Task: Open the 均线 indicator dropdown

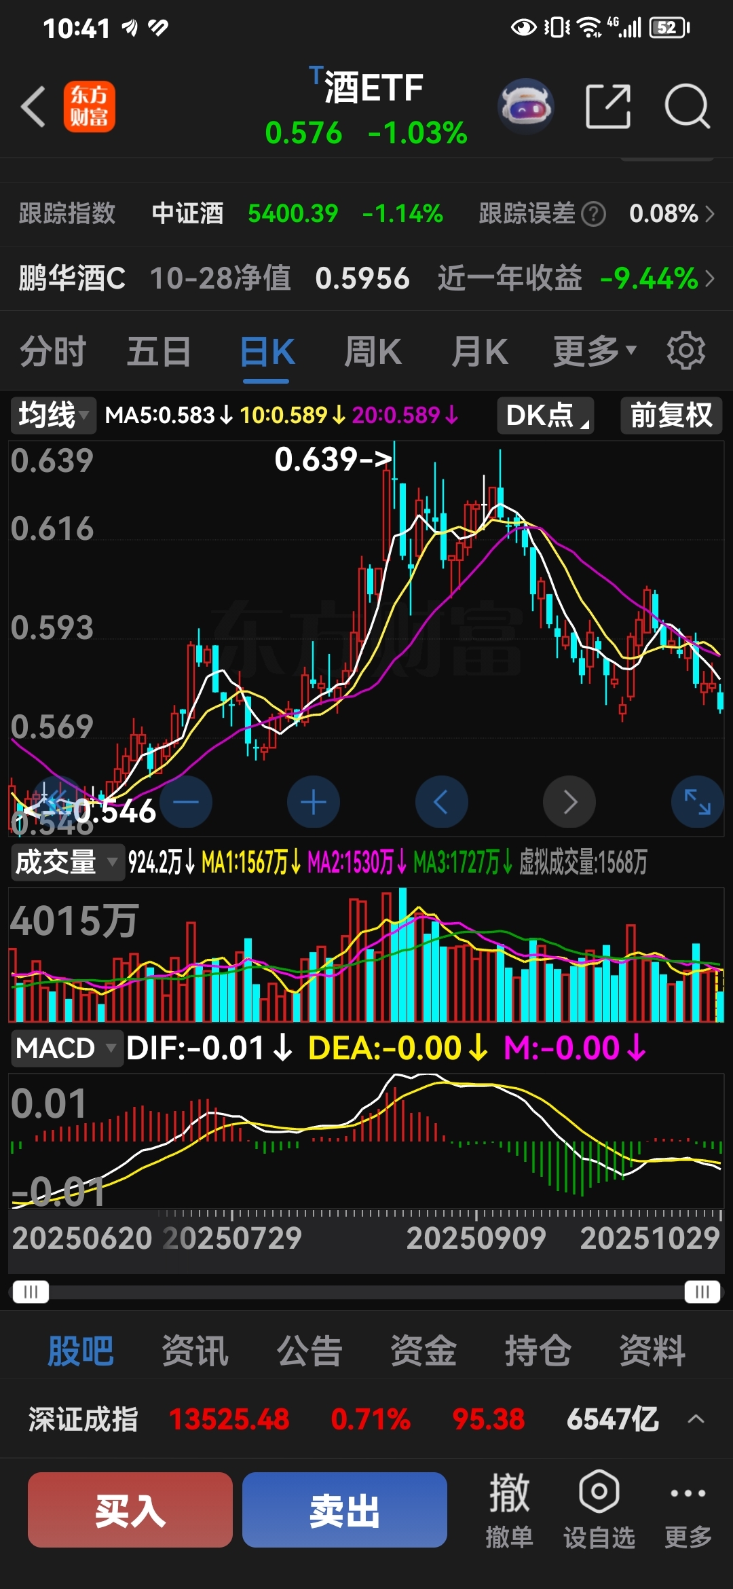Action: click(x=53, y=415)
